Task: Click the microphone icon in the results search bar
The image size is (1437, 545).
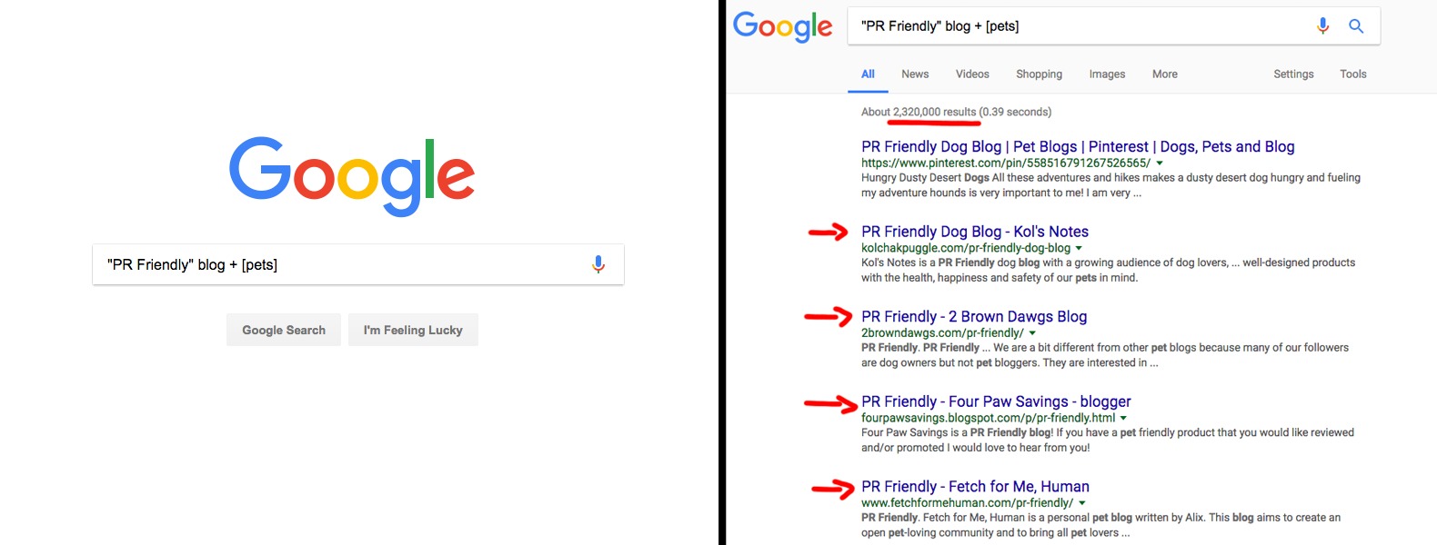Action: [x=1323, y=25]
